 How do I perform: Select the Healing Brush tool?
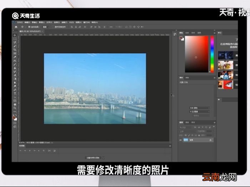[15, 61]
